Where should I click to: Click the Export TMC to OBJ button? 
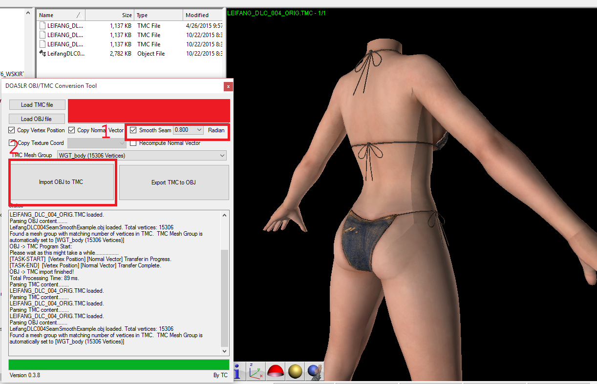pyautogui.click(x=173, y=182)
